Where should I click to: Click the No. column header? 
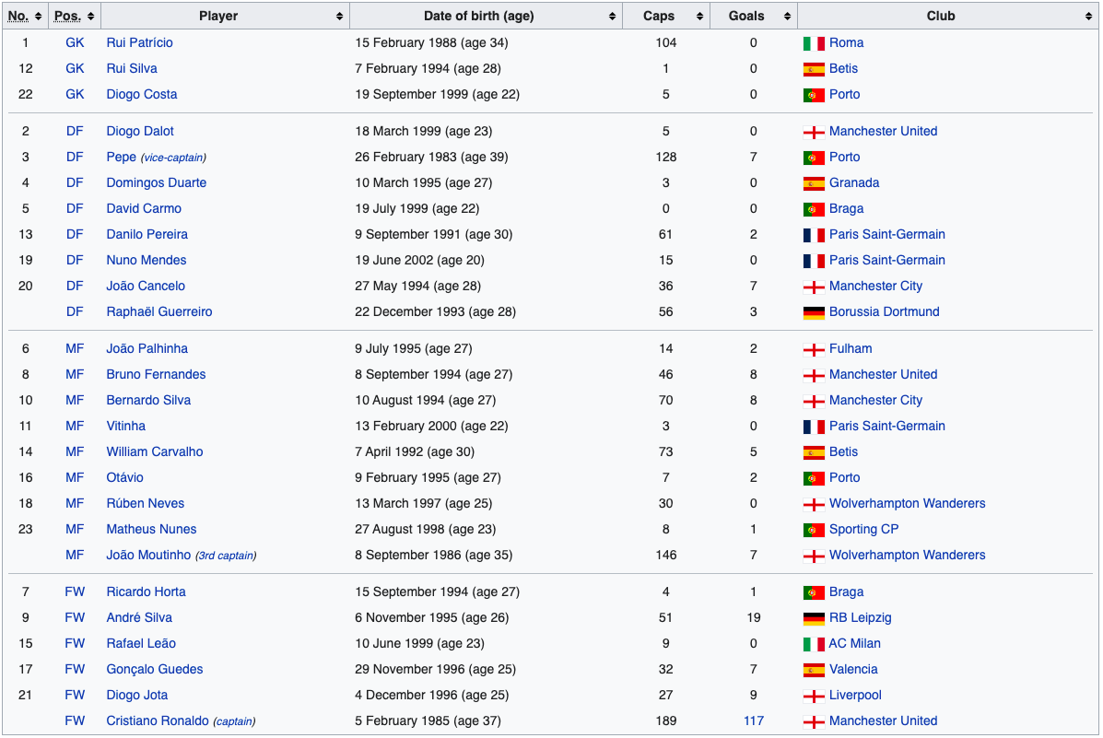click(x=18, y=16)
